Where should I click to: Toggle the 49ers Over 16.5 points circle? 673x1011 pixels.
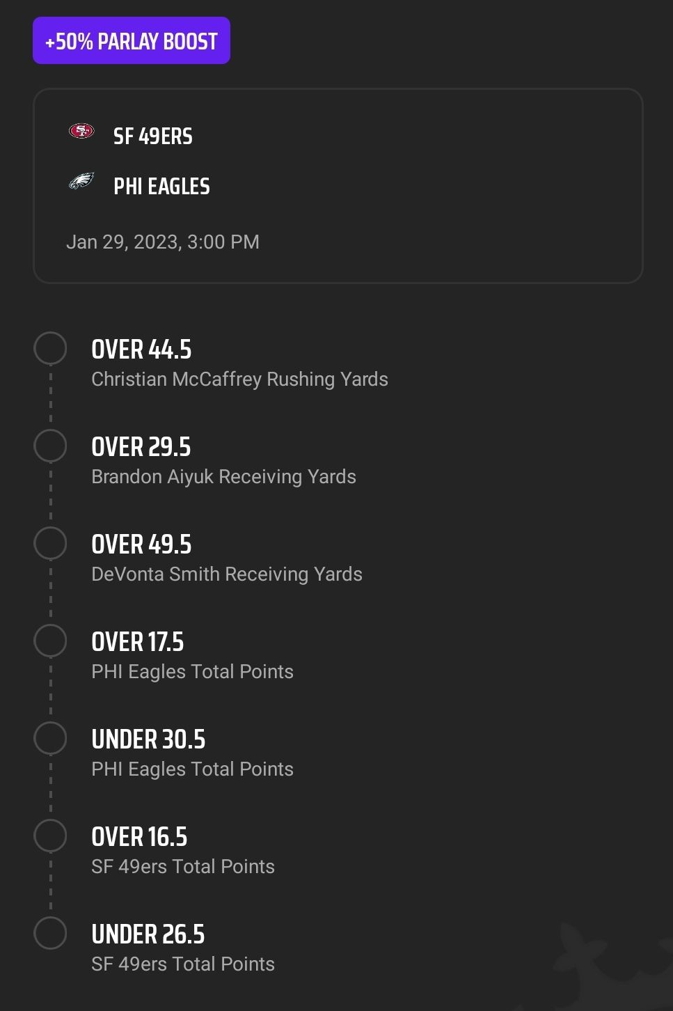point(50,836)
